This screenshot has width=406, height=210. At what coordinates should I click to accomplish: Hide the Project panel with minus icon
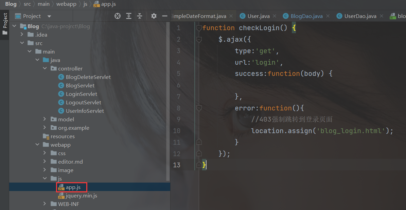point(165,16)
